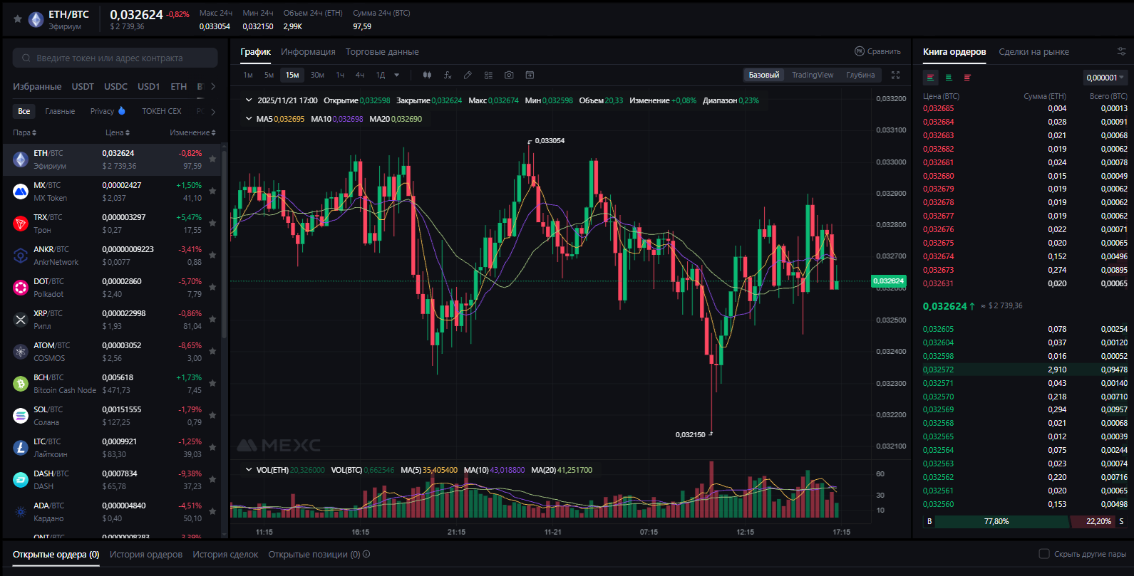The width and height of the screenshot is (1134, 576).
Task: Switch to the "Сделки на рынке" tab
Action: coord(1034,52)
